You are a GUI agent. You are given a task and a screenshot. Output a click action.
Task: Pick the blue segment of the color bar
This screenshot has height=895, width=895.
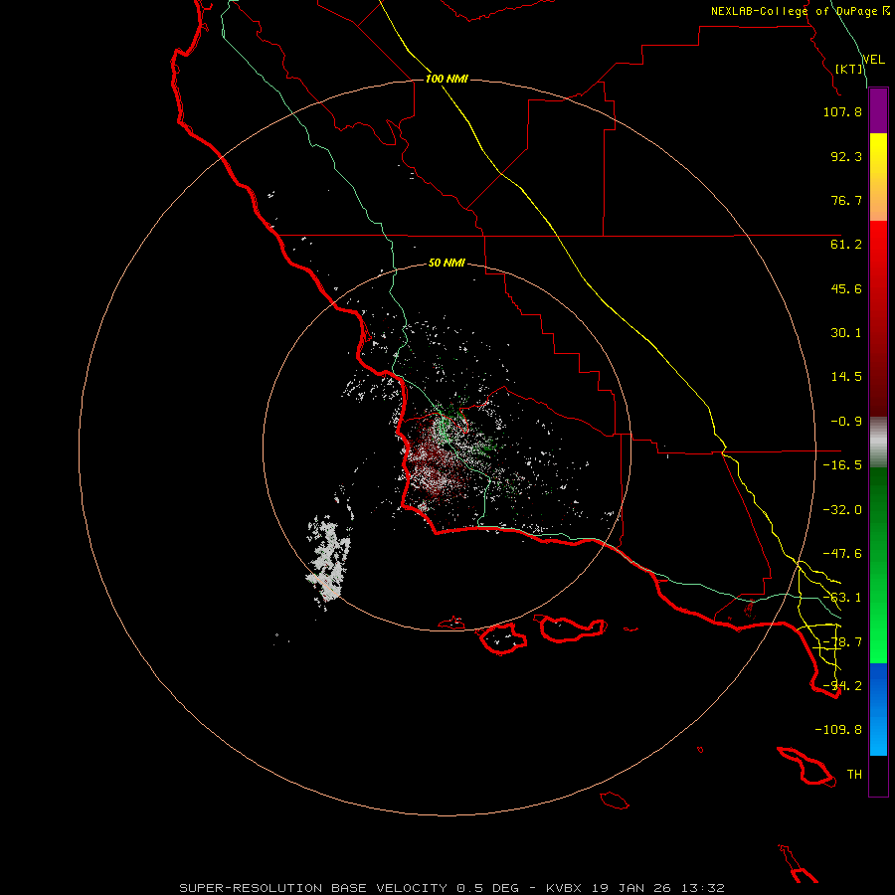[x=878, y=709]
